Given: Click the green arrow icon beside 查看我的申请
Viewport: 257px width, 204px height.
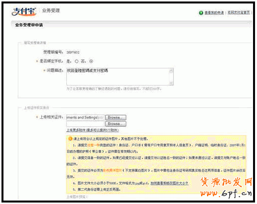Looking at the screenshot, I should pyautogui.click(x=201, y=13).
